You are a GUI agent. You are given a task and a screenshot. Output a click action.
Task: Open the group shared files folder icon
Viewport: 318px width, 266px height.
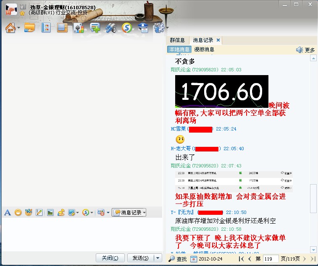tap(29, 28)
